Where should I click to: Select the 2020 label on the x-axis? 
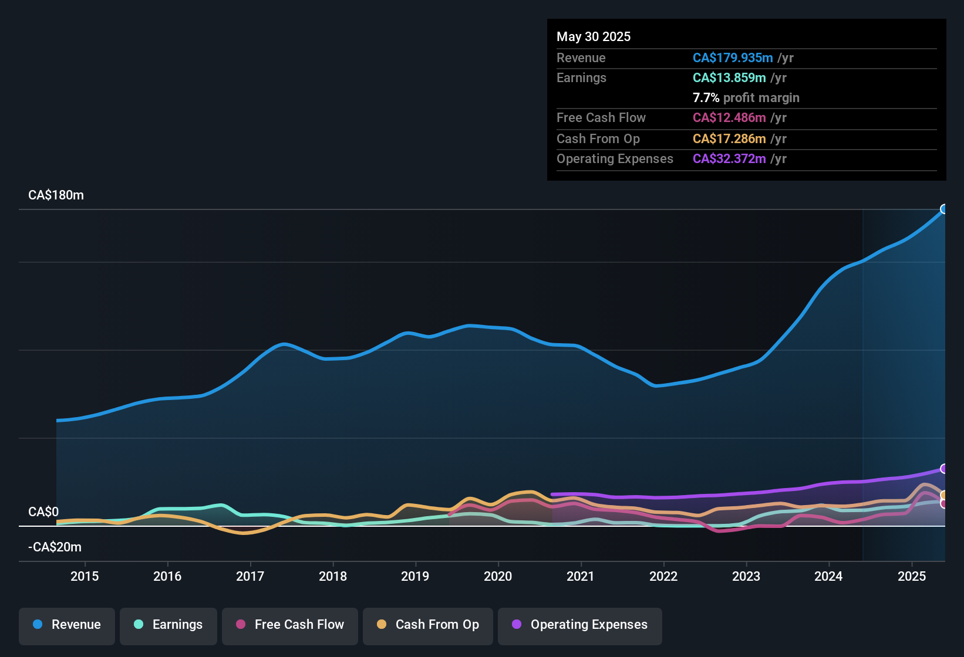pyautogui.click(x=498, y=576)
